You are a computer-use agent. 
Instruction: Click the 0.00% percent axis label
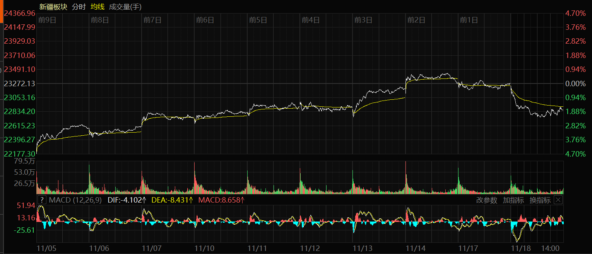point(575,84)
